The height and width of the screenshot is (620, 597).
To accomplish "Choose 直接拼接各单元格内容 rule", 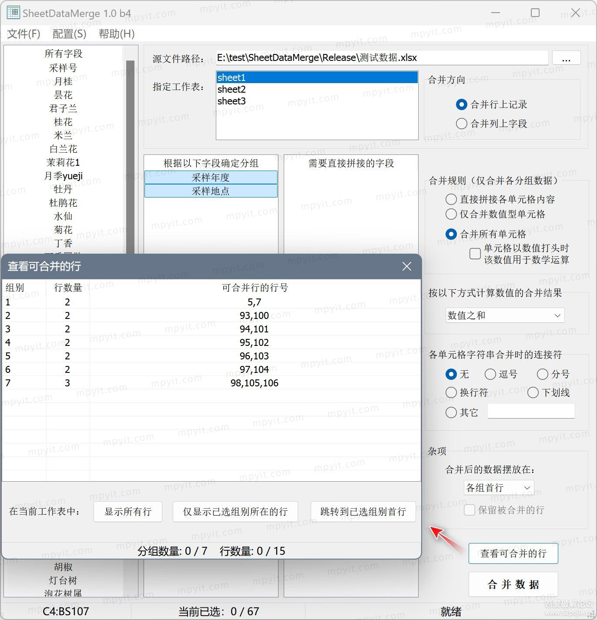I will (500, 199).
